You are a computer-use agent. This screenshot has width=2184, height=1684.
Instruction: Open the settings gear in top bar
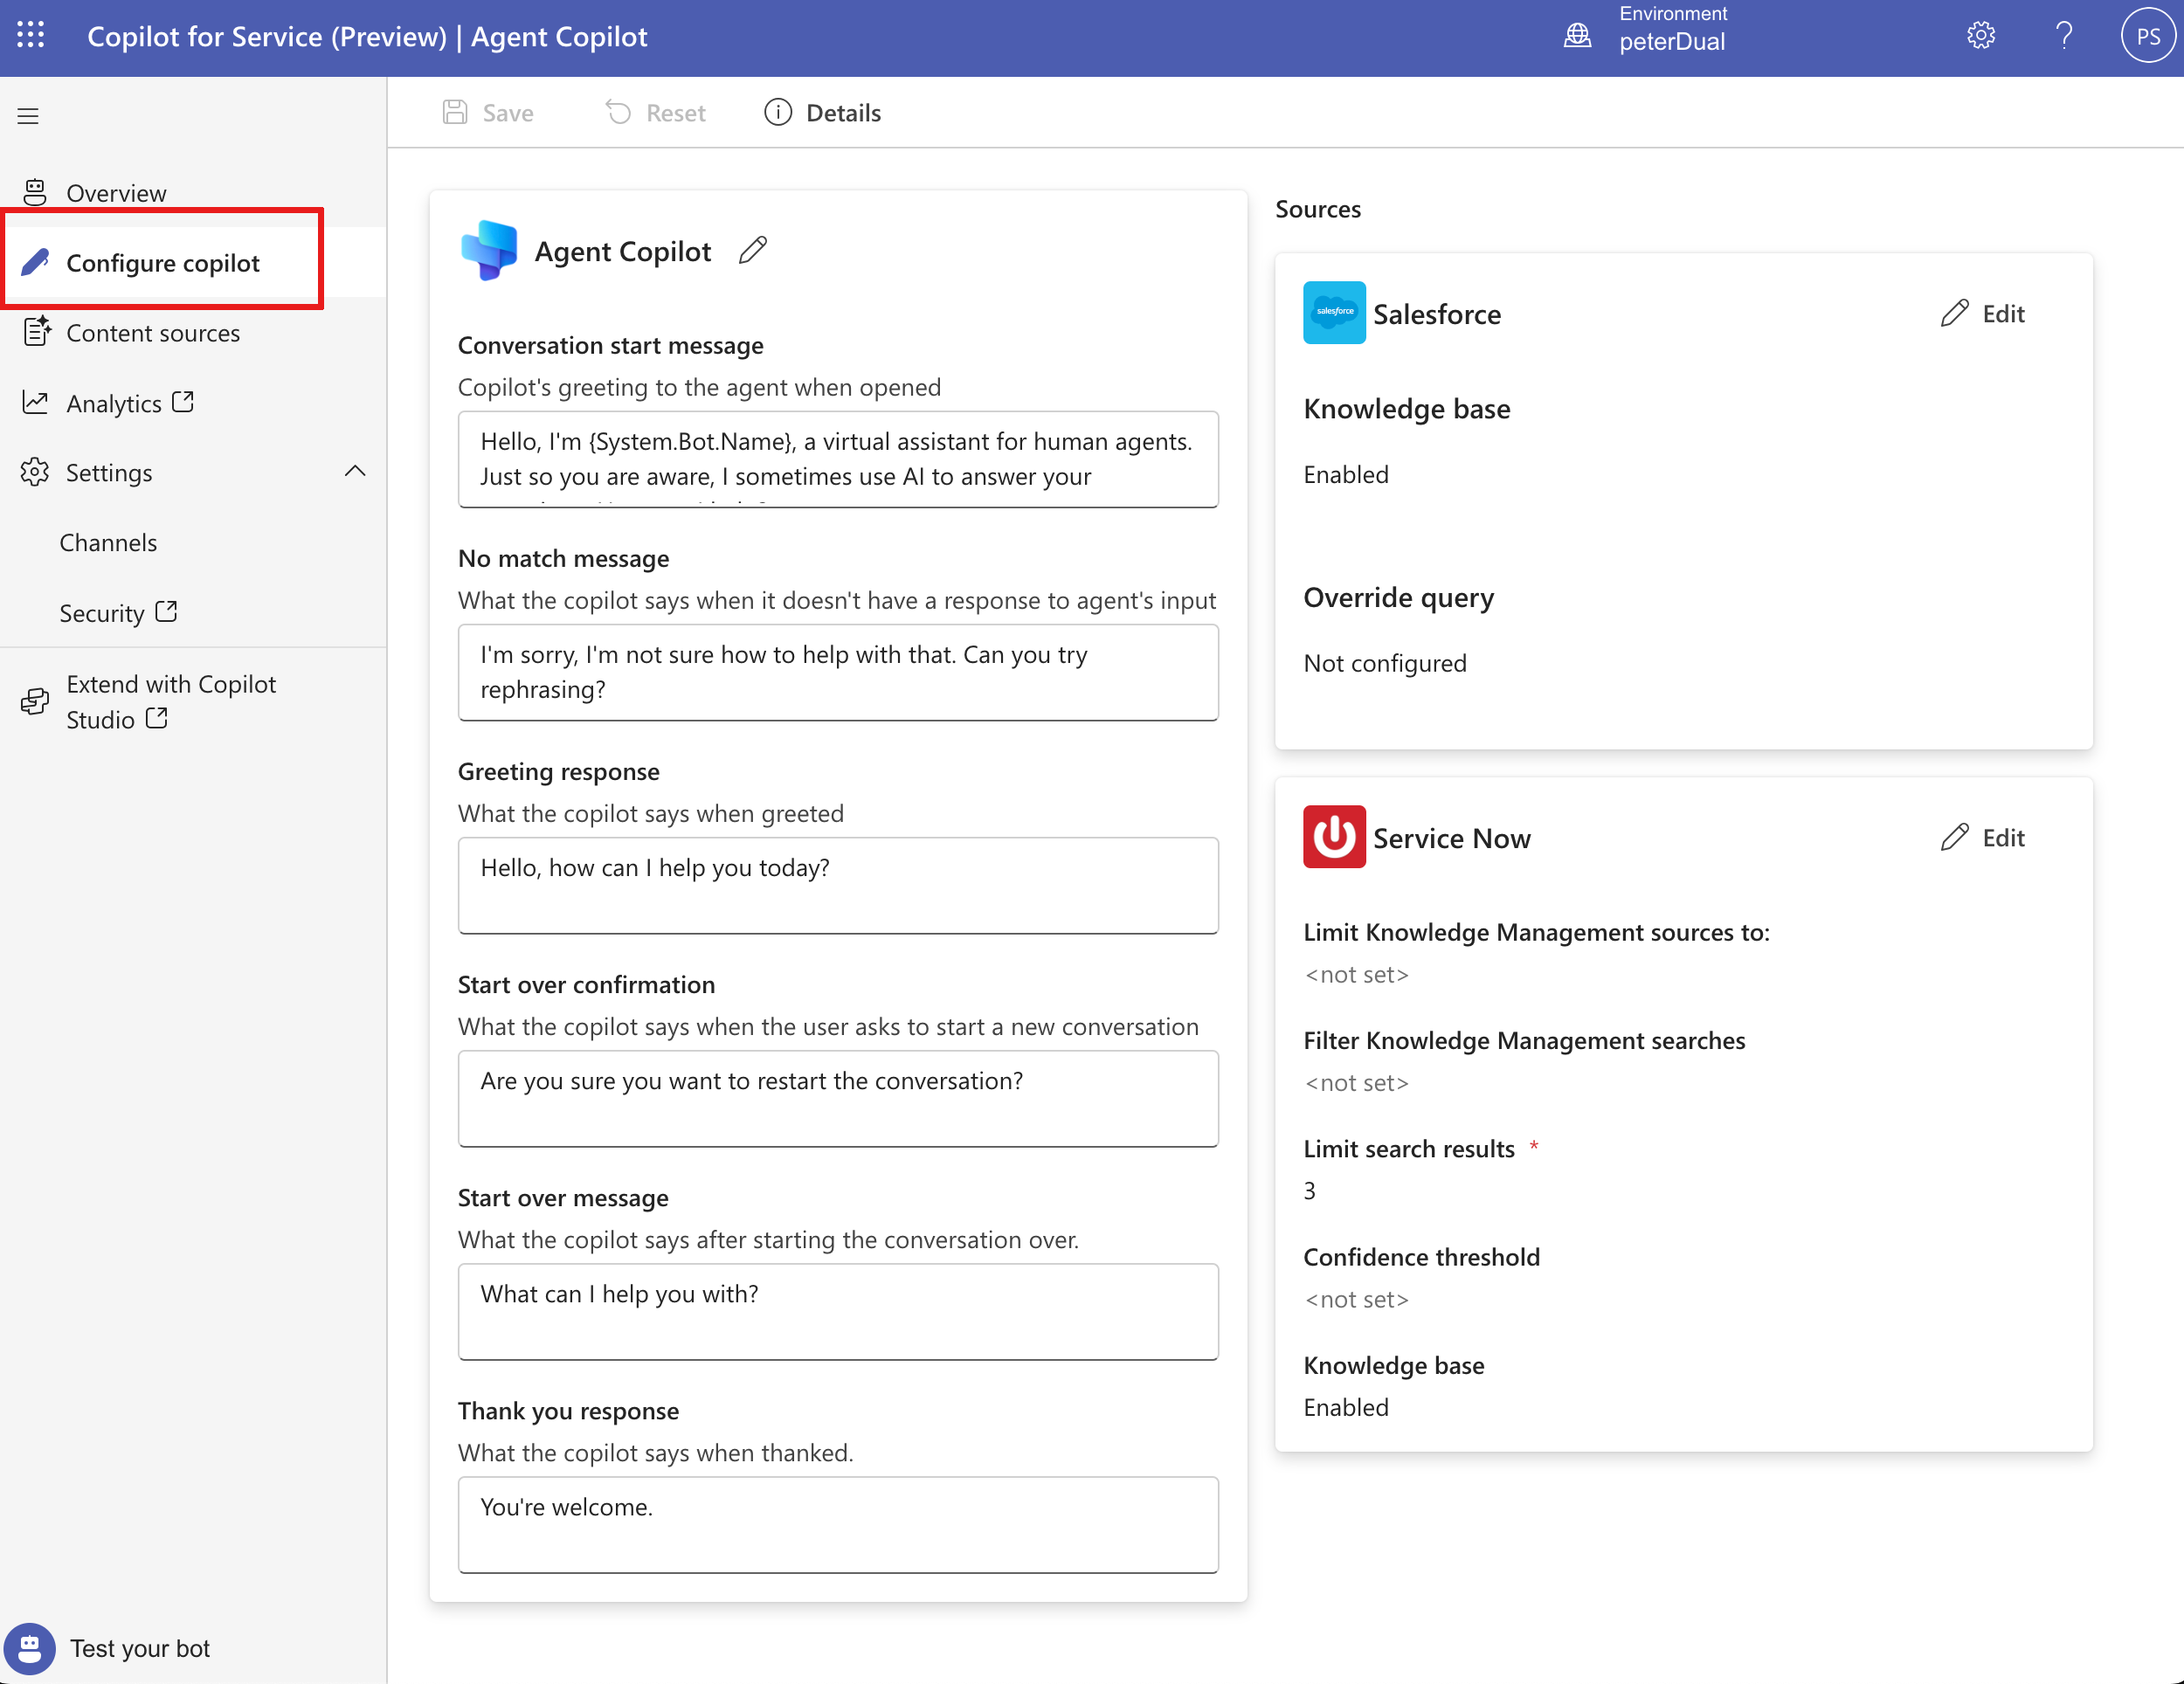(1980, 36)
